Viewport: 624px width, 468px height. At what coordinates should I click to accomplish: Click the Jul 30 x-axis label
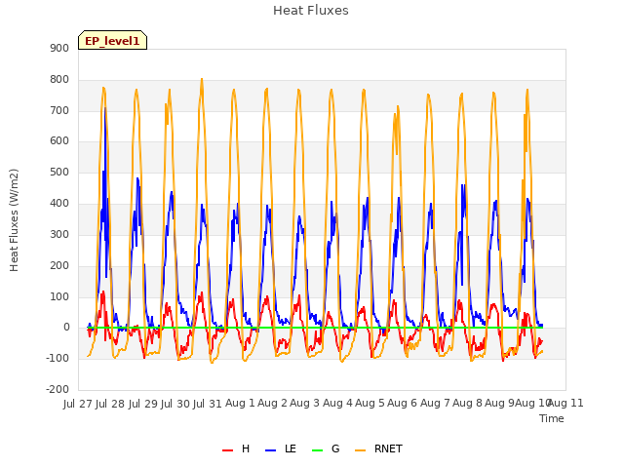pyautogui.click(x=175, y=404)
